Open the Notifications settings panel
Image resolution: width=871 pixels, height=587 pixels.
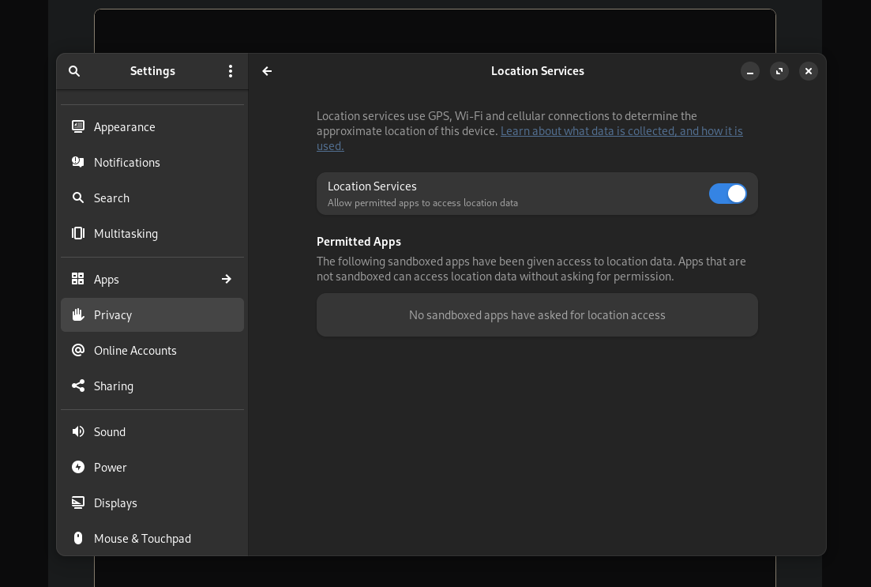152,162
